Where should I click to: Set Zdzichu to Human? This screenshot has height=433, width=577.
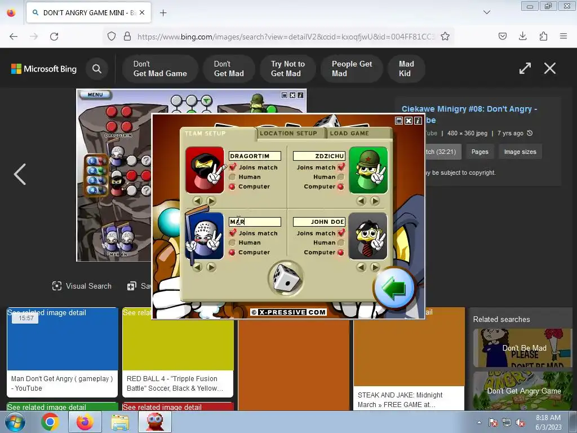click(x=341, y=177)
